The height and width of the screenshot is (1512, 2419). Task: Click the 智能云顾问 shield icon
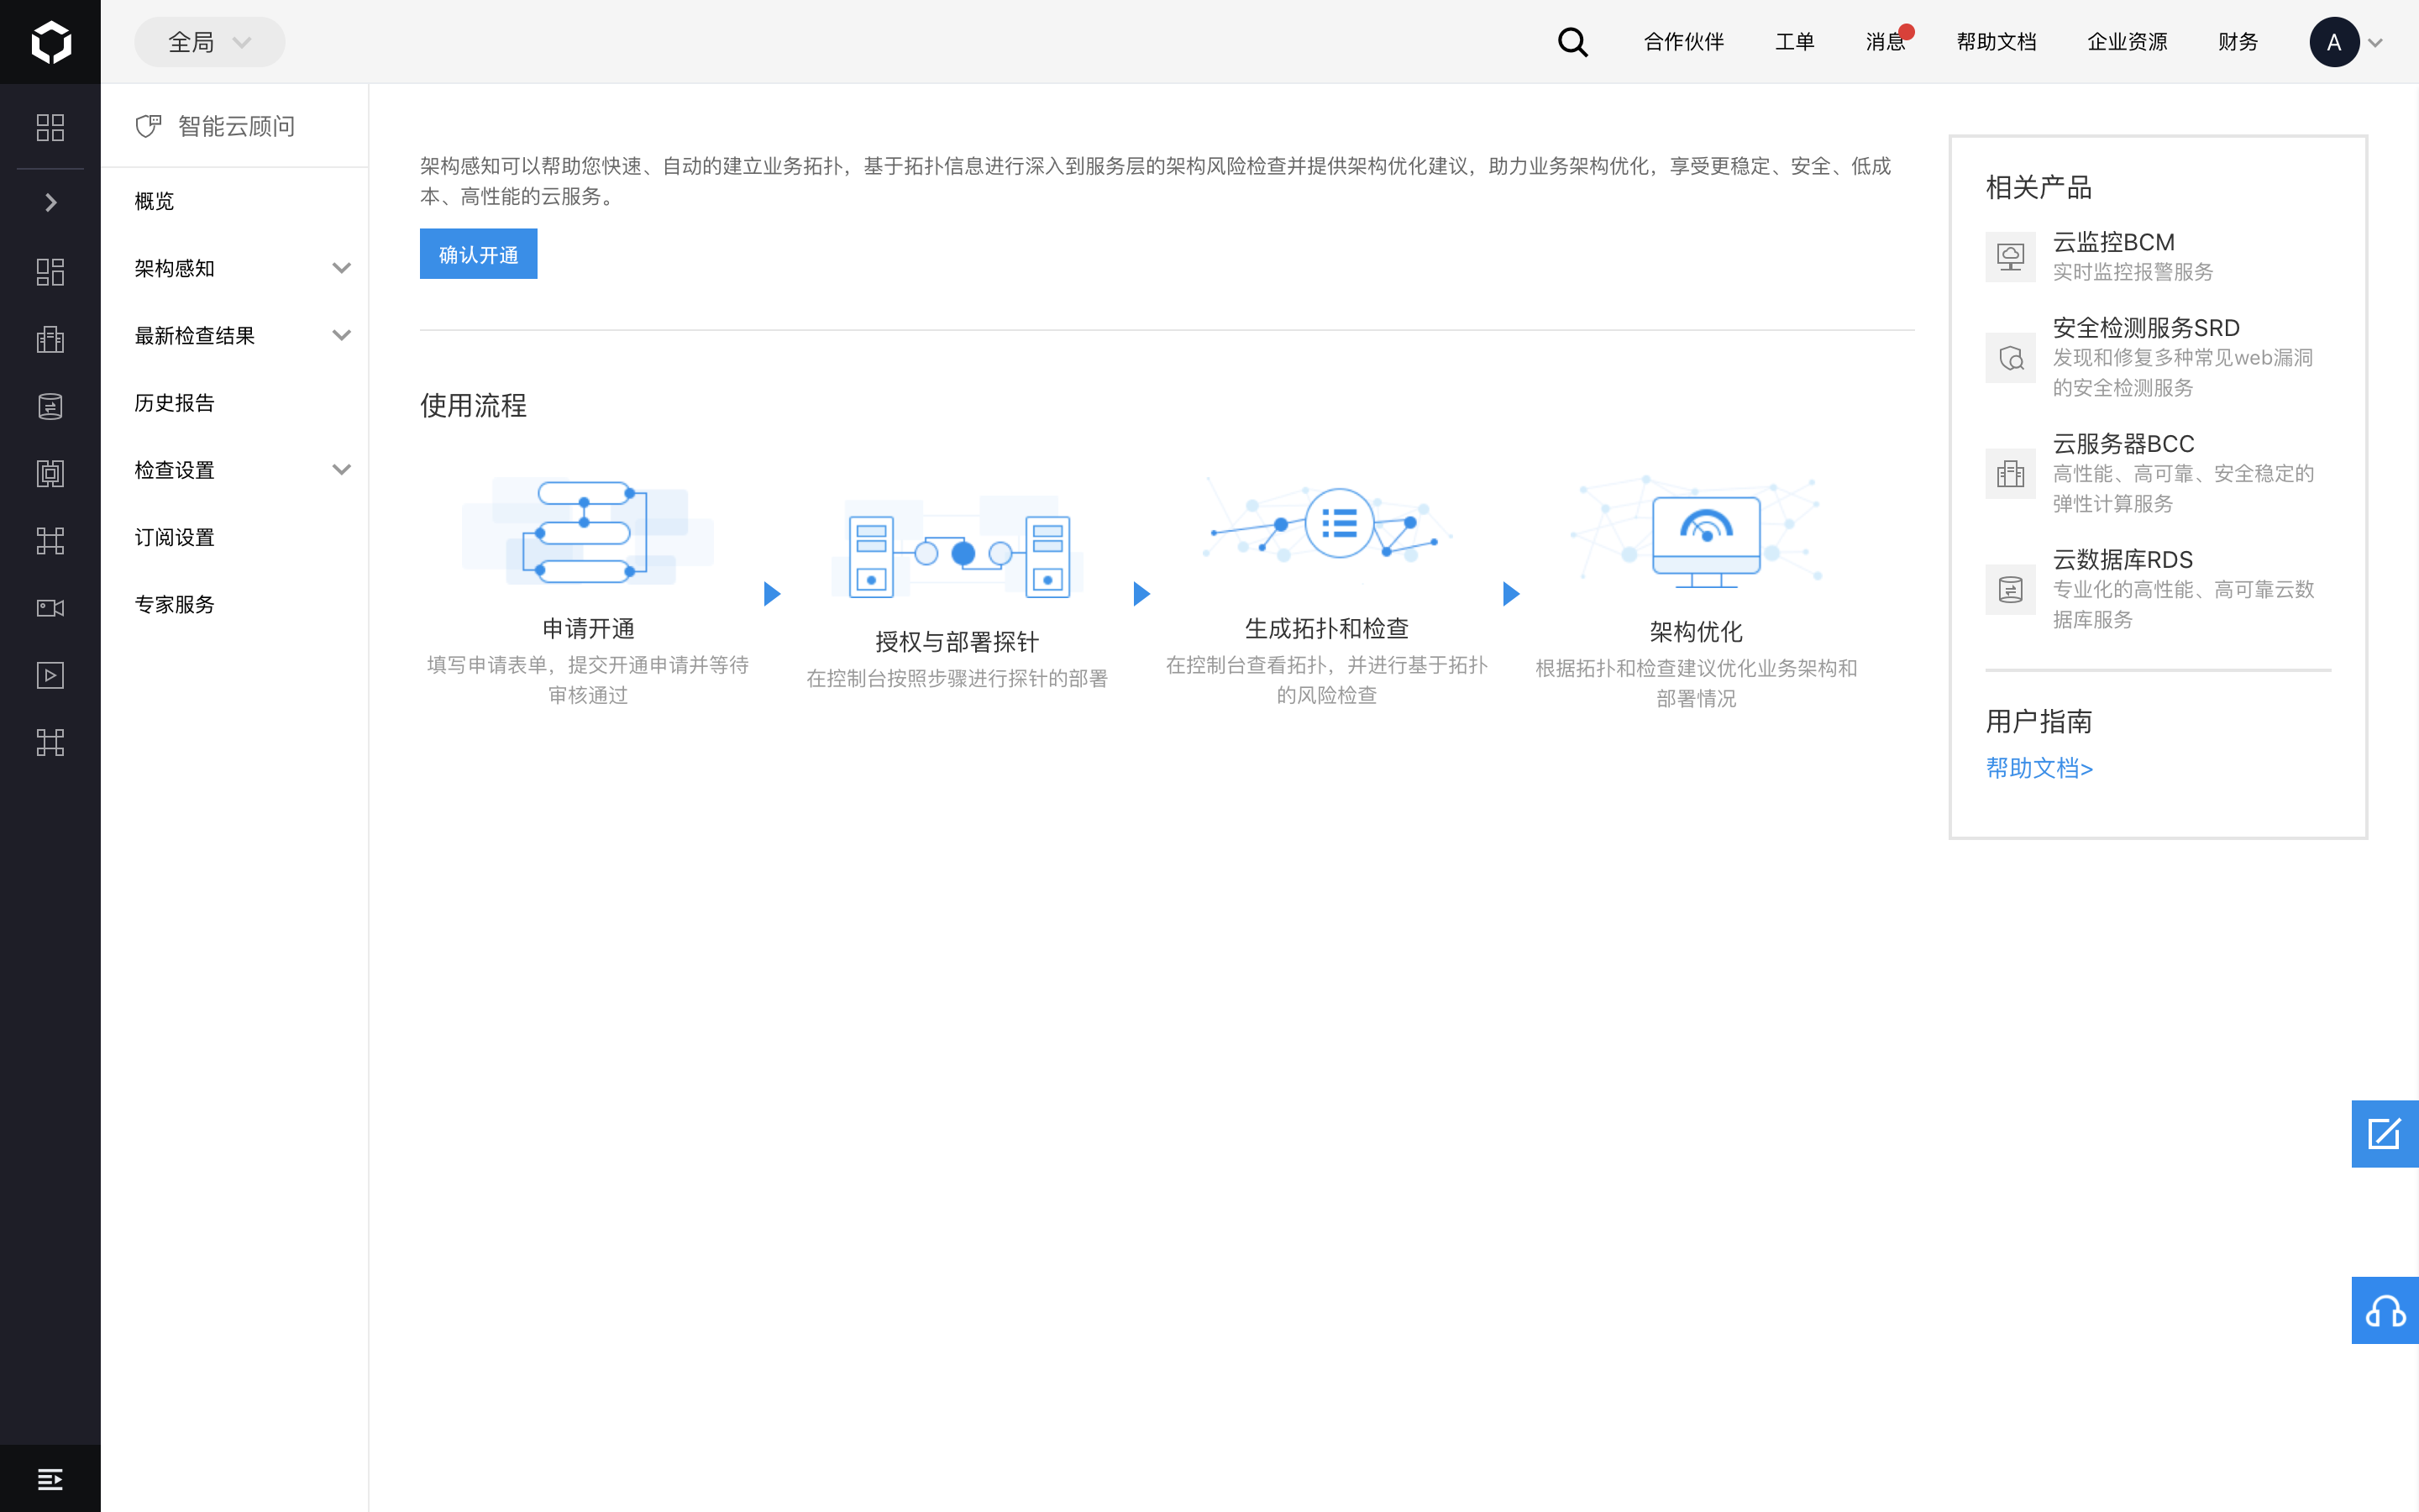(149, 126)
